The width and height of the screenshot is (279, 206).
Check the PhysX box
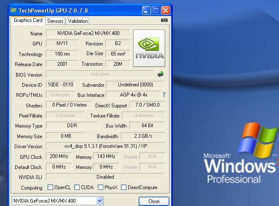click(x=100, y=187)
